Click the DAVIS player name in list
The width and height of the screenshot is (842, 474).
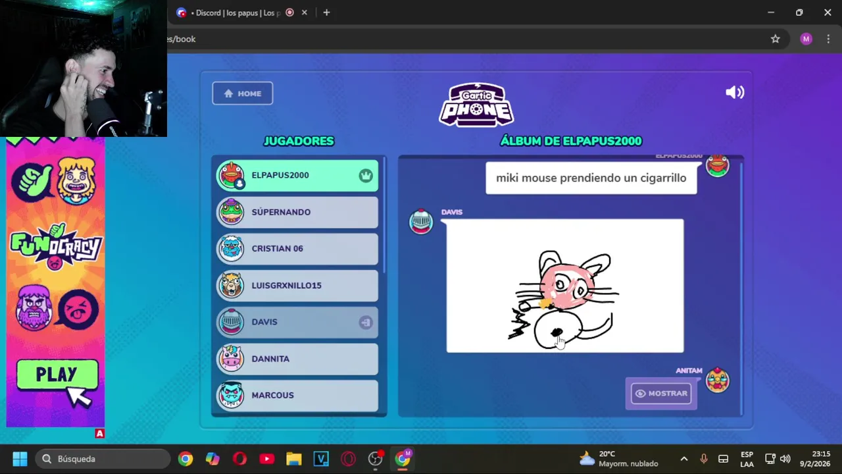(264, 322)
